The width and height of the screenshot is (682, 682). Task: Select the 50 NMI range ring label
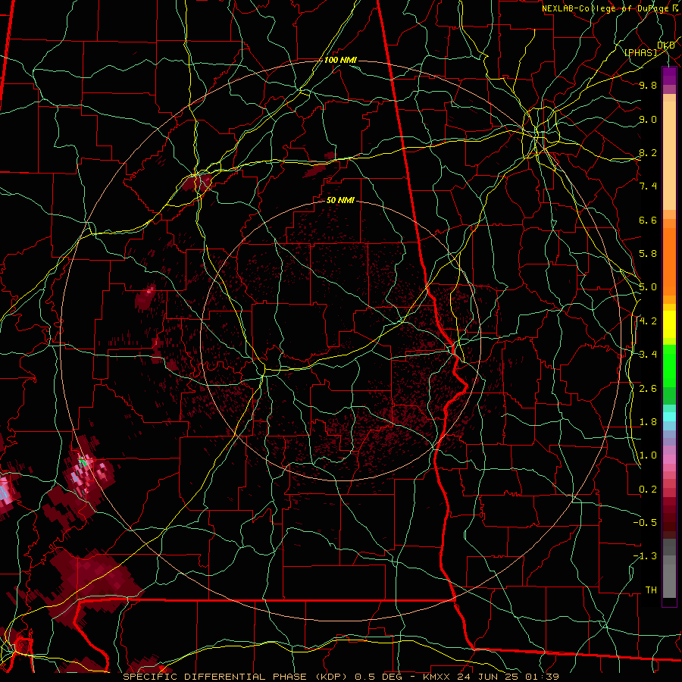point(340,201)
